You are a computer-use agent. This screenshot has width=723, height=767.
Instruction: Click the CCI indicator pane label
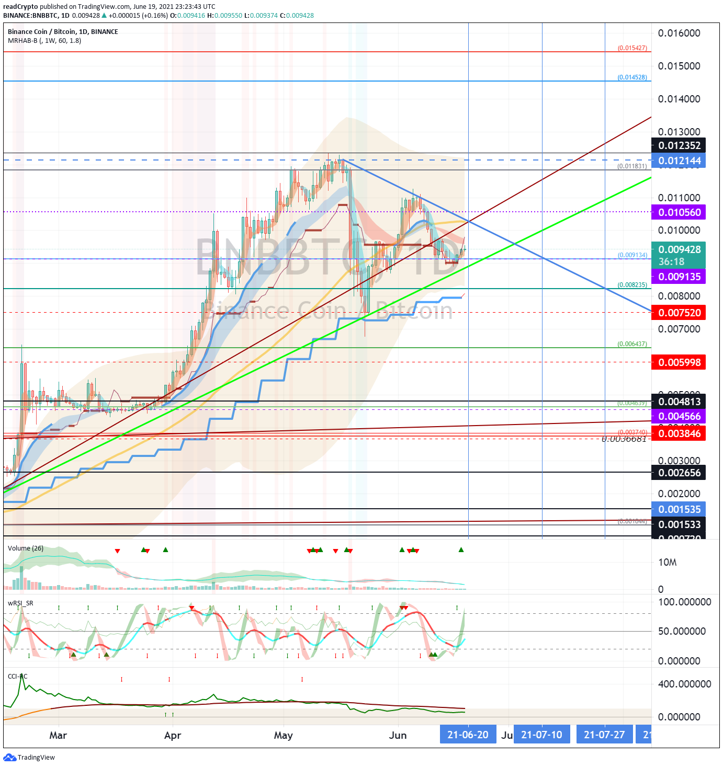17,676
